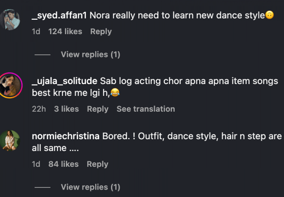Translate _ujala_solitude's comment with See translation

pyautogui.click(x=145, y=109)
